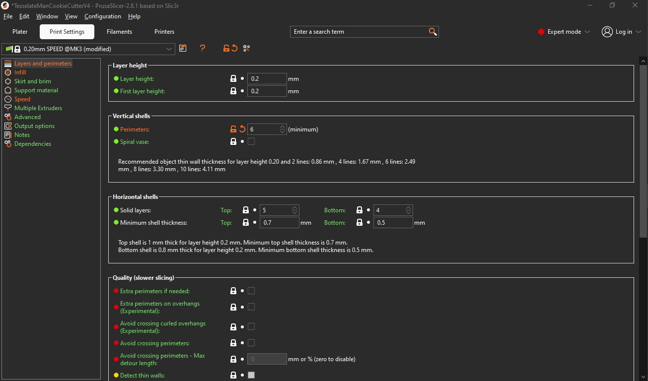
Task: Open Notes settings page
Action: point(22,135)
